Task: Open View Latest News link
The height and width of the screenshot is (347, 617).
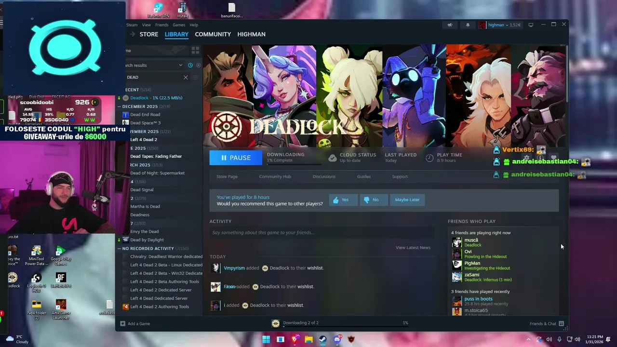Action: pos(413,248)
